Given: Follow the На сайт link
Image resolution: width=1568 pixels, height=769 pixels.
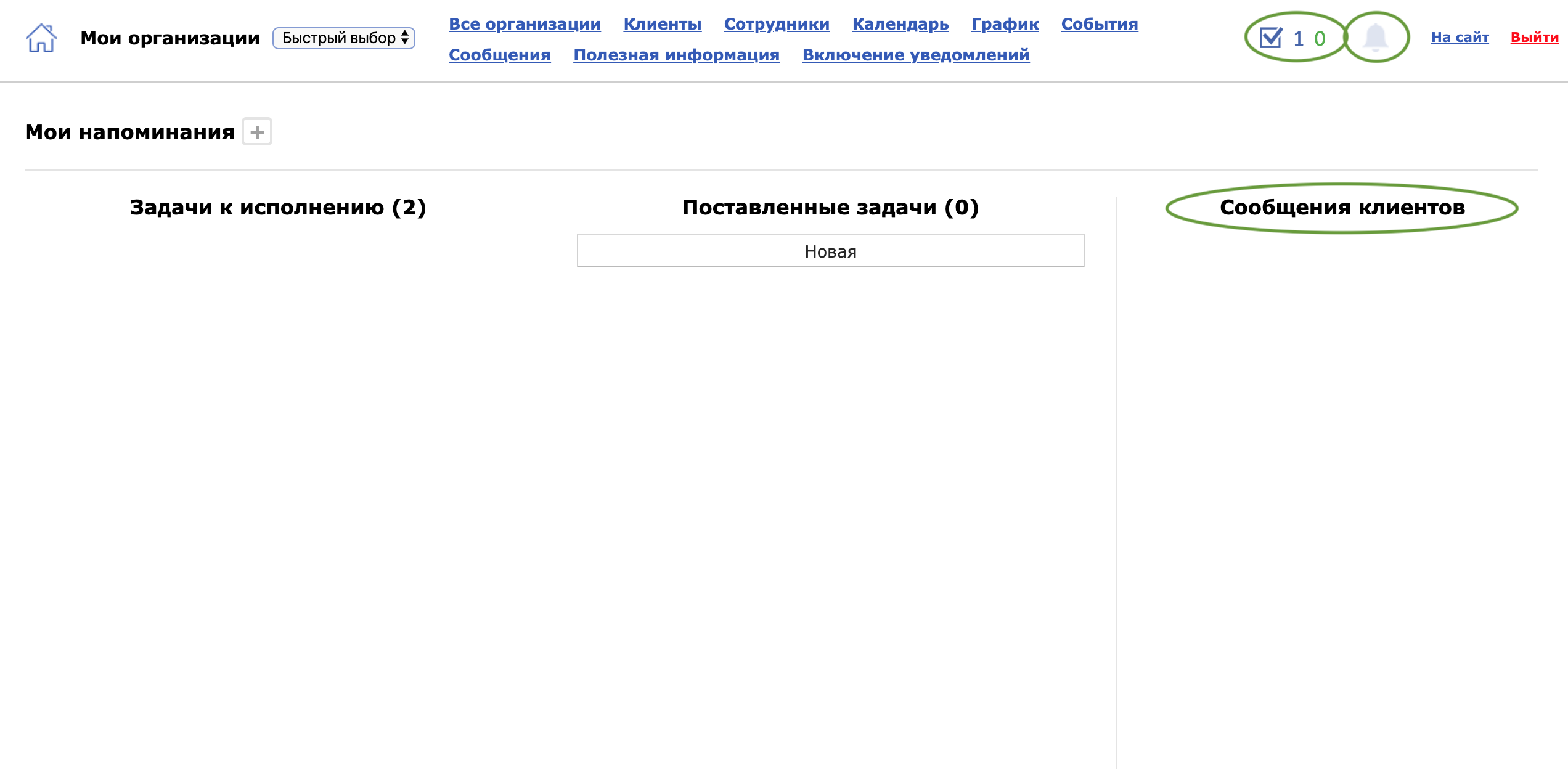Looking at the screenshot, I should point(1460,37).
